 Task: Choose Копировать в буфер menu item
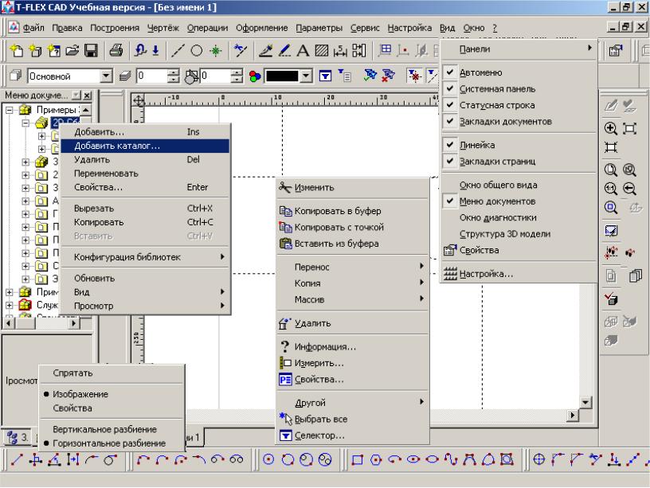[x=352, y=211]
